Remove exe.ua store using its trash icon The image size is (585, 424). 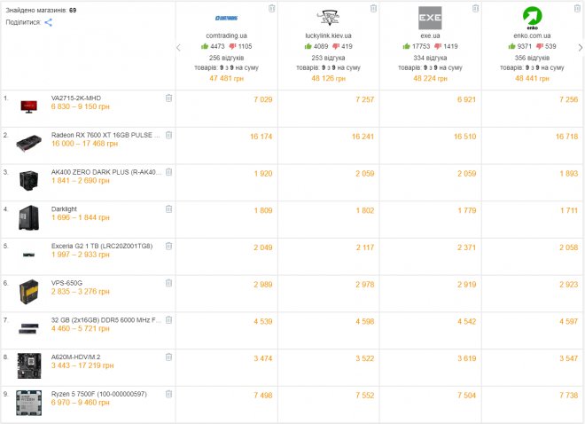coord(475,8)
